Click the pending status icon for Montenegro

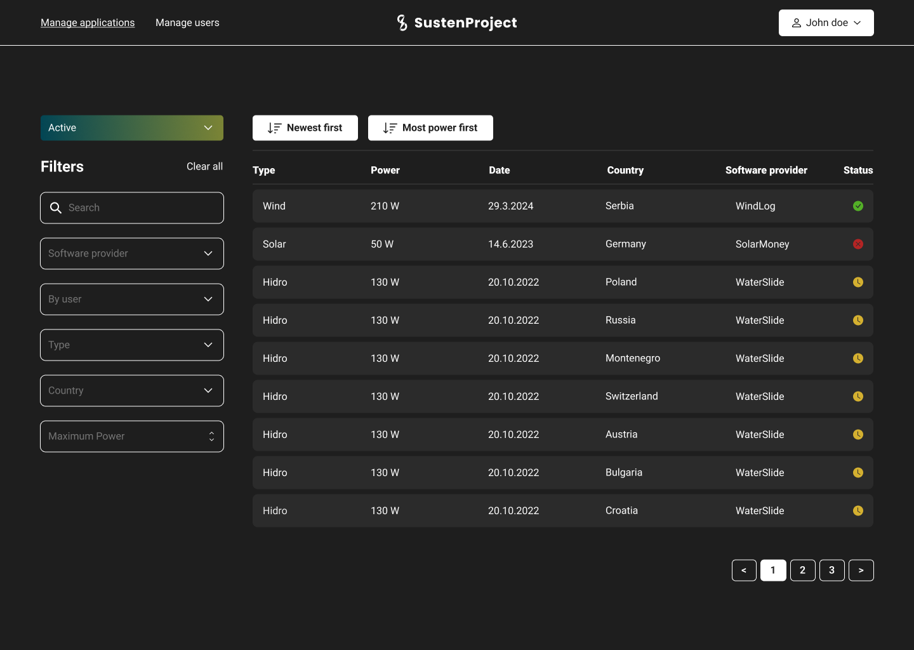click(858, 359)
